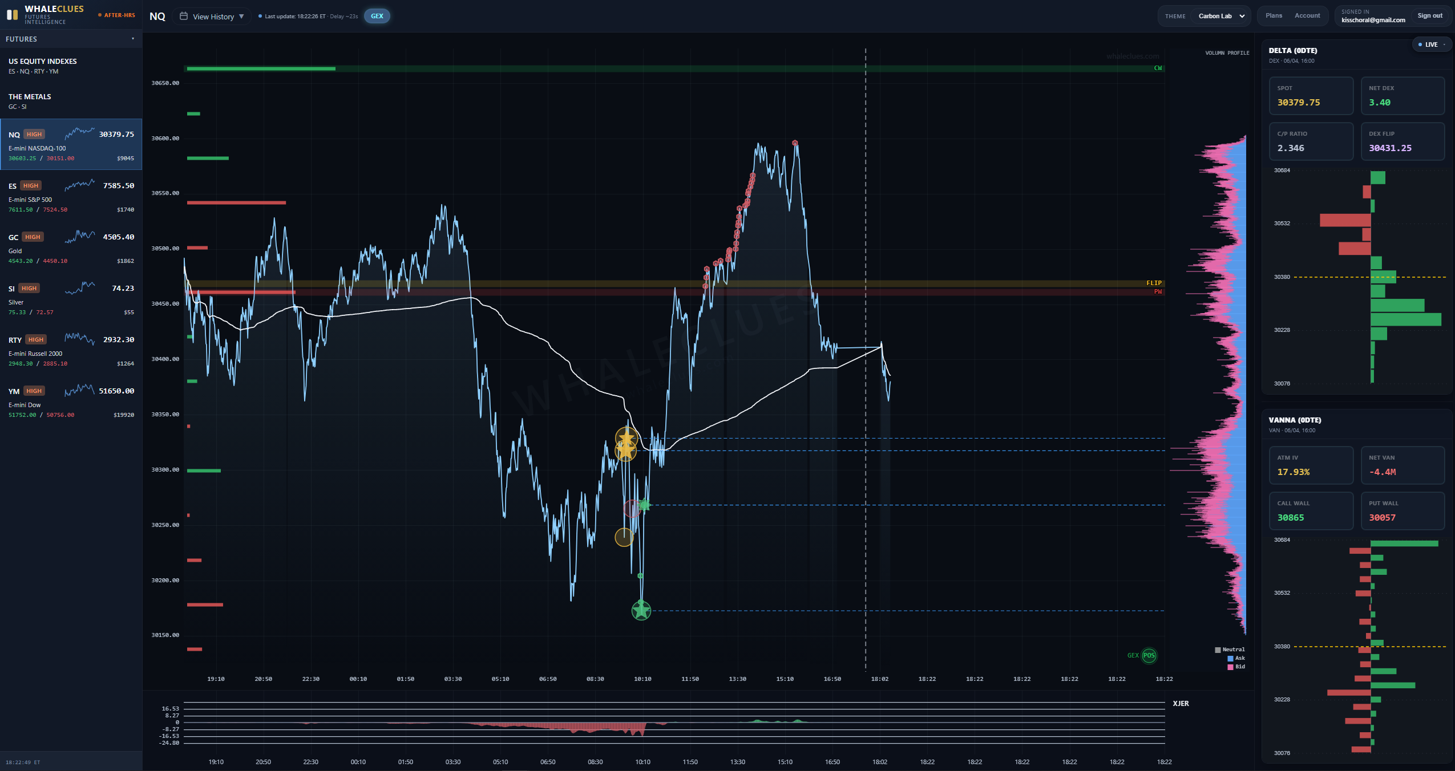Screen dimensions: 1455x771
Task: Click the ES sparkline mini chart
Action: 79,185
